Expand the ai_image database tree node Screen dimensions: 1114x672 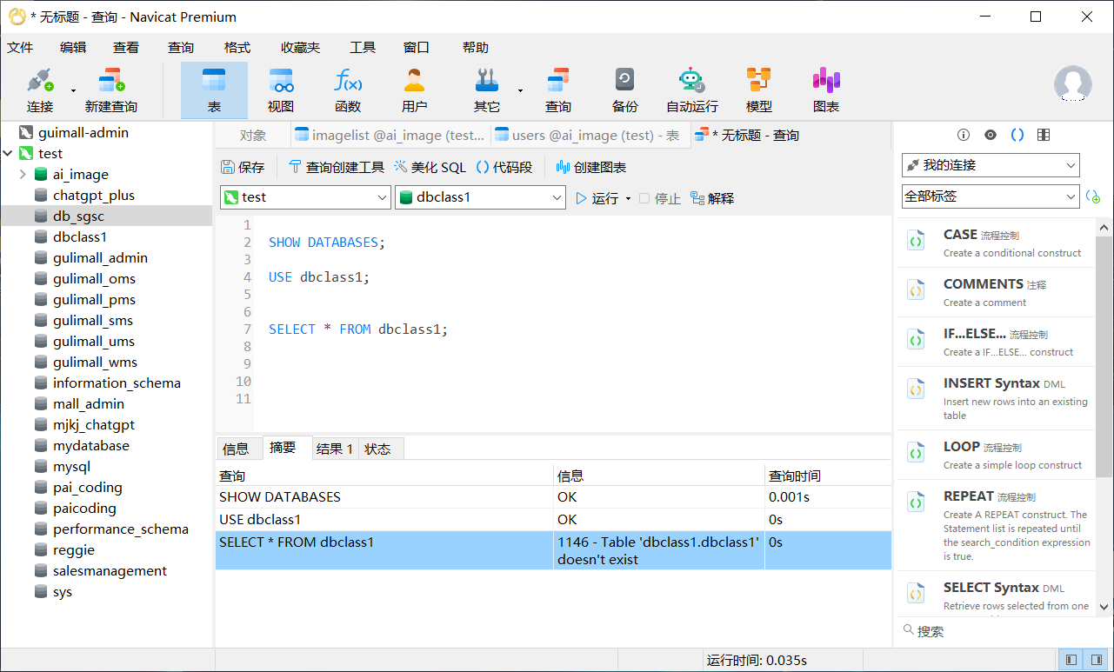(x=23, y=175)
